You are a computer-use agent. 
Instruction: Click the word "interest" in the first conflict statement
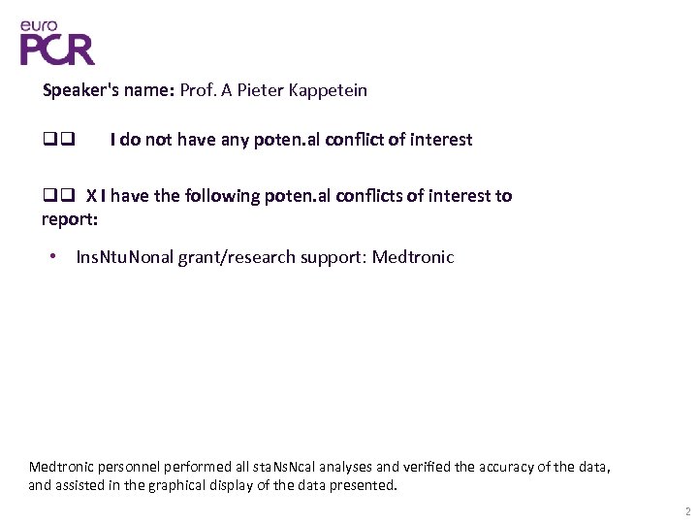point(439,140)
